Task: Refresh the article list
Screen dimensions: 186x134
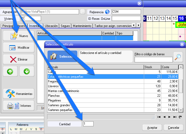Action: (x=180, y=117)
